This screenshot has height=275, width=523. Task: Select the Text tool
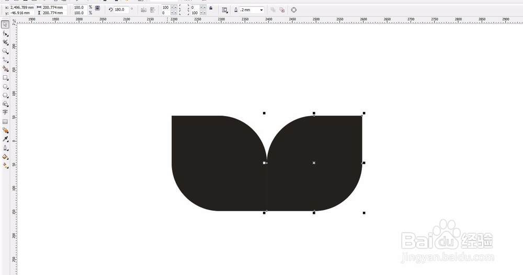(x=5, y=112)
